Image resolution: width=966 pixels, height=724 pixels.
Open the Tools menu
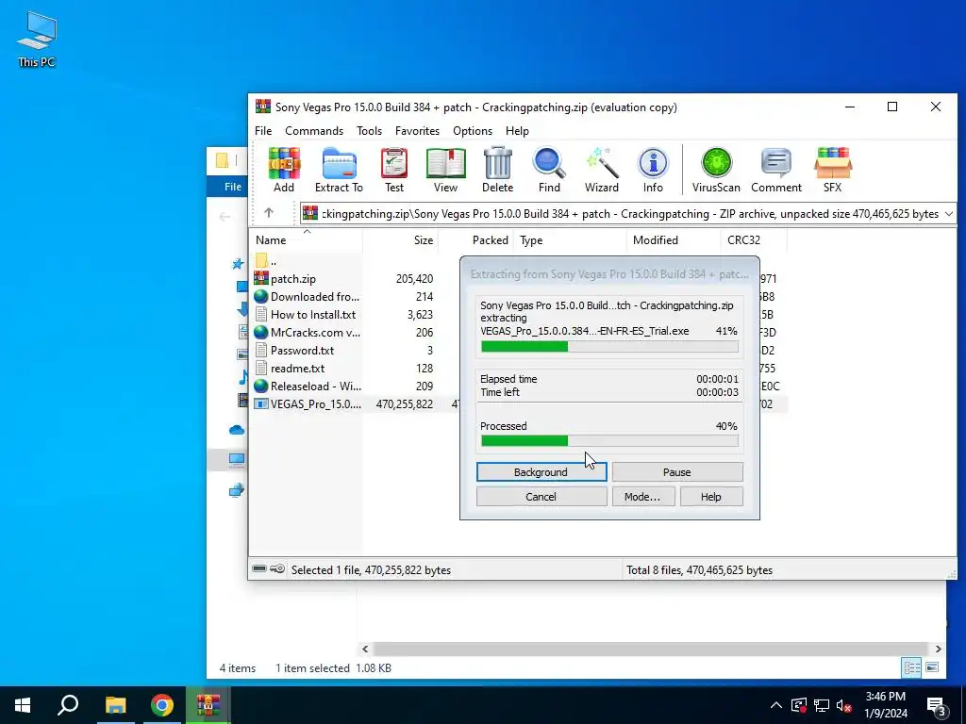point(369,130)
